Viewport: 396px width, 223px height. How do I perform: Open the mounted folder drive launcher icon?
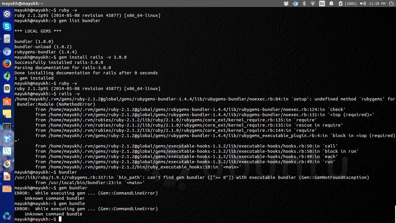point(7,189)
